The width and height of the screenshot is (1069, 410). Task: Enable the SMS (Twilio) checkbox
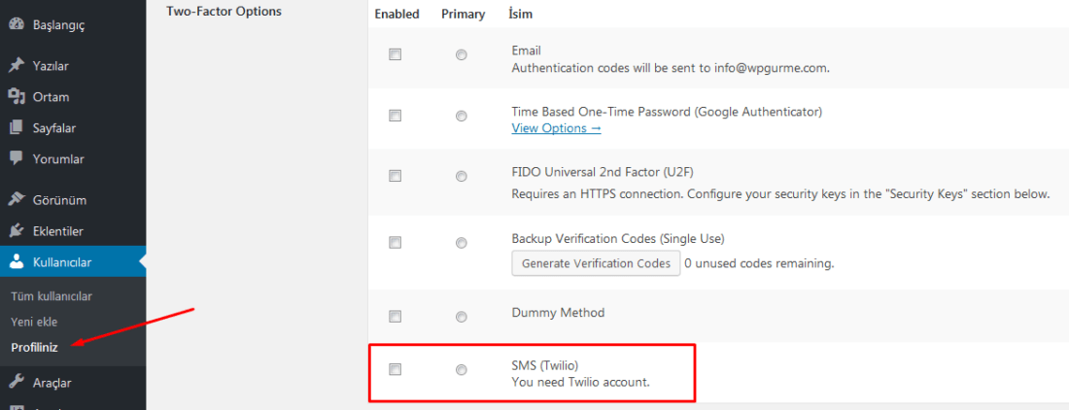pos(395,370)
